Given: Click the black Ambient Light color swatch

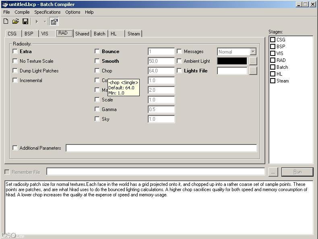Looking at the screenshot, I should (x=232, y=61).
